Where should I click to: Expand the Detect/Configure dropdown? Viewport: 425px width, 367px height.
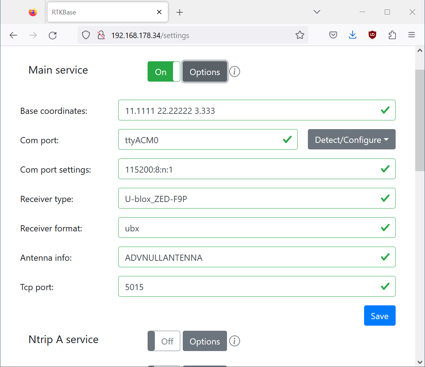351,140
